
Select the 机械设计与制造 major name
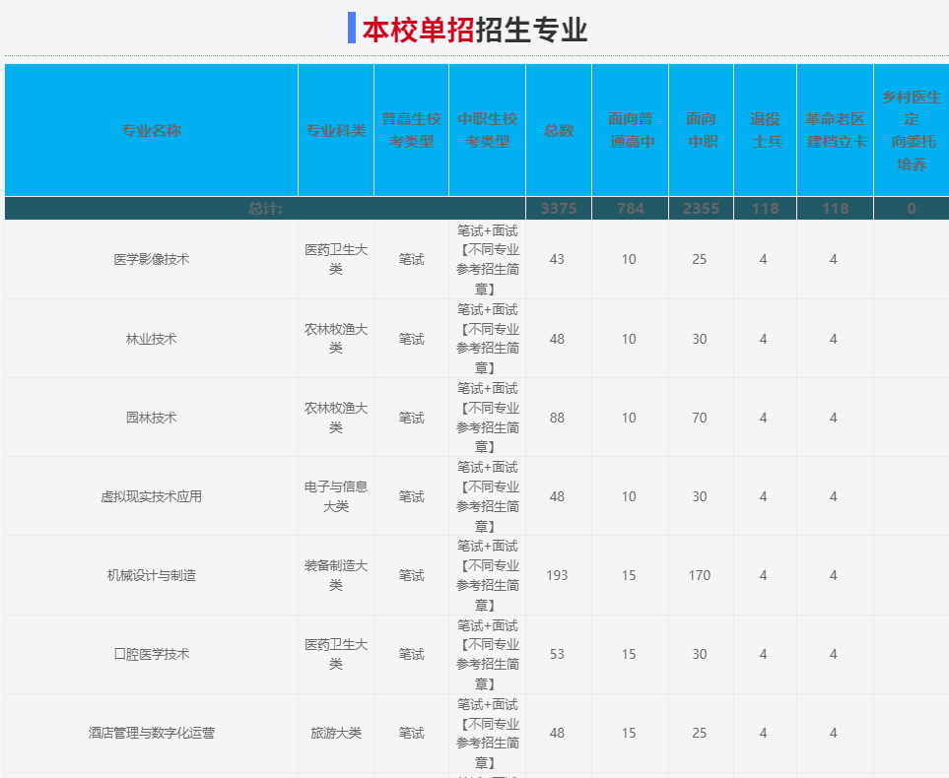152,575
